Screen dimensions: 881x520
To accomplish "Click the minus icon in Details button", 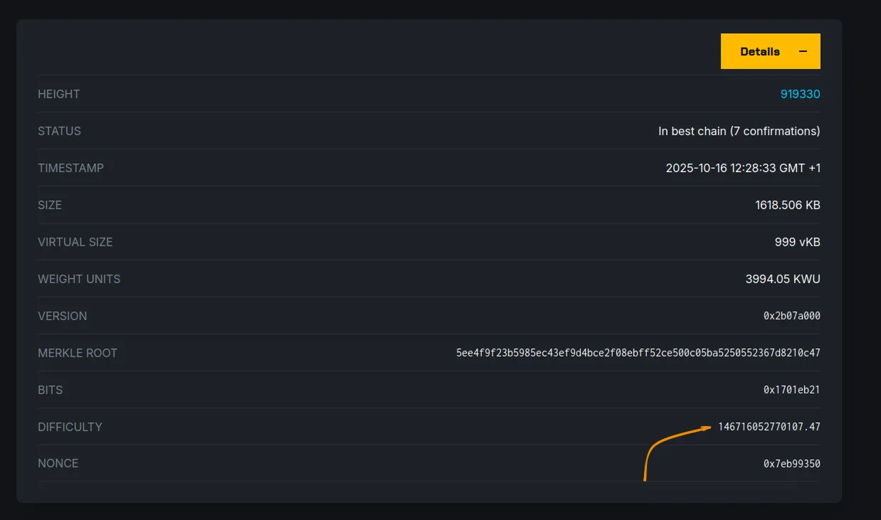I will click(803, 51).
